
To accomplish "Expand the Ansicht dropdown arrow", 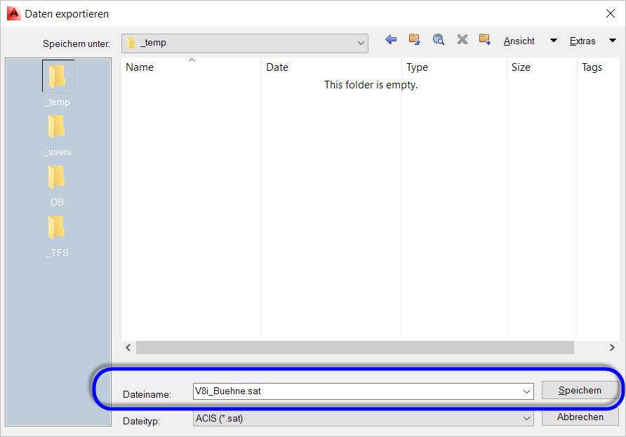I will pos(553,40).
